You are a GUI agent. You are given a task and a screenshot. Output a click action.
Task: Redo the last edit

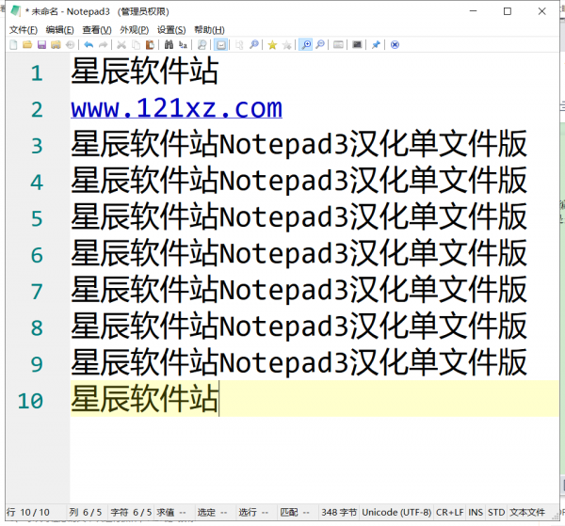coord(103,44)
